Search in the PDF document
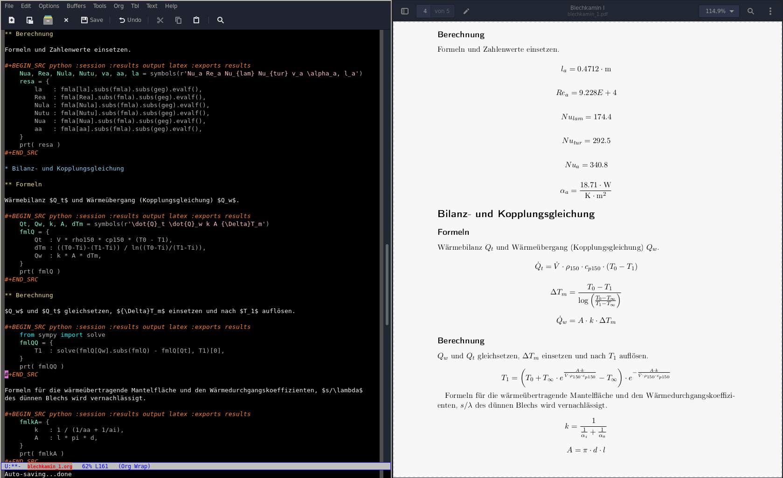This screenshot has width=783, height=478. coord(751,11)
